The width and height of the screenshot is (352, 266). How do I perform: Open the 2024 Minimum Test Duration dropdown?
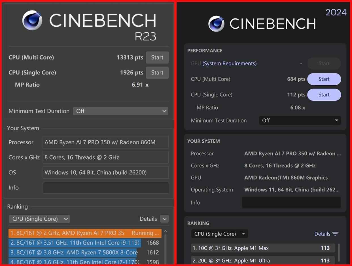[300, 121]
